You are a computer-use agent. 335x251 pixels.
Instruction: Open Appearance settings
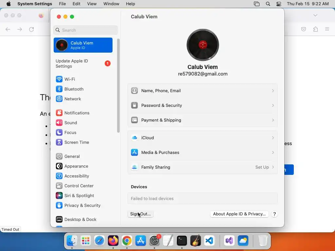tap(83, 166)
